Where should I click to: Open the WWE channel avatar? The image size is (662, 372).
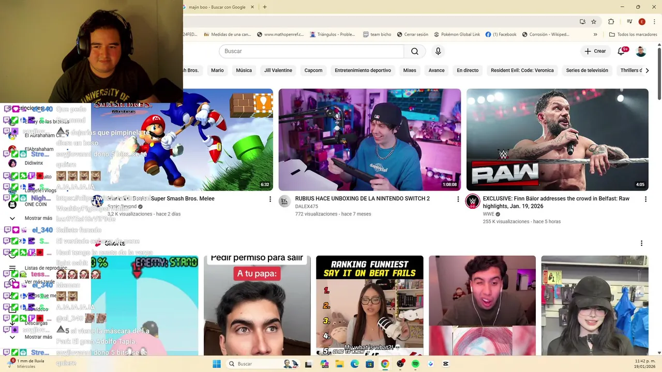(x=473, y=202)
